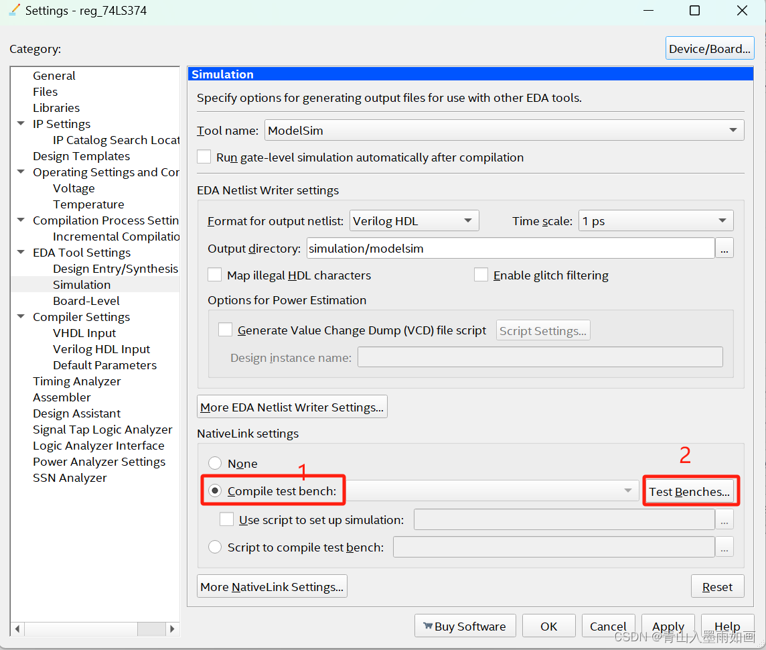
Task: Open More NativeLink Settings
Action: 272,586
